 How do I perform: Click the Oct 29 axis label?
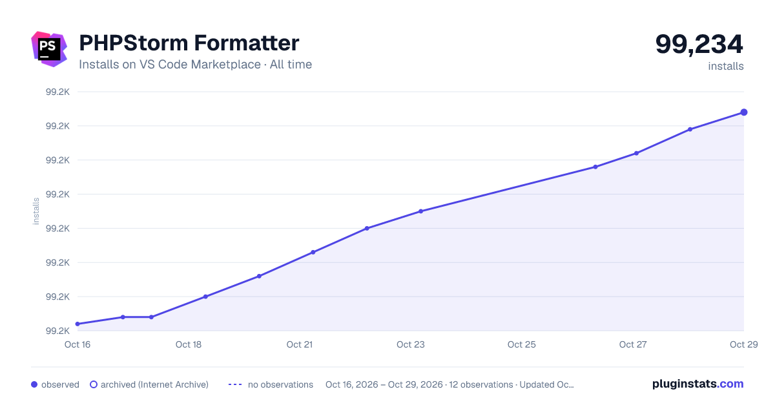[743, 344]
